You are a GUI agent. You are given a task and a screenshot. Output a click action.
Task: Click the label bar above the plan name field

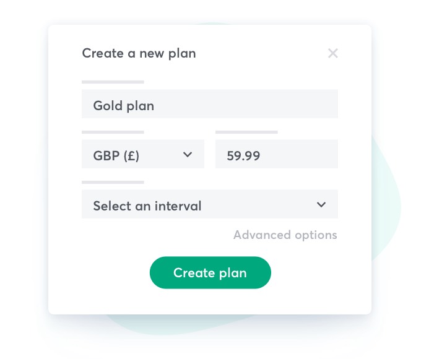(x=113, y=82)
